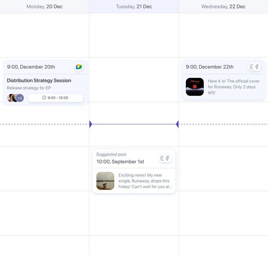The image size is (268, 257).
Task: Click the Exciting news post caption
Action: (x=145, y=181)
